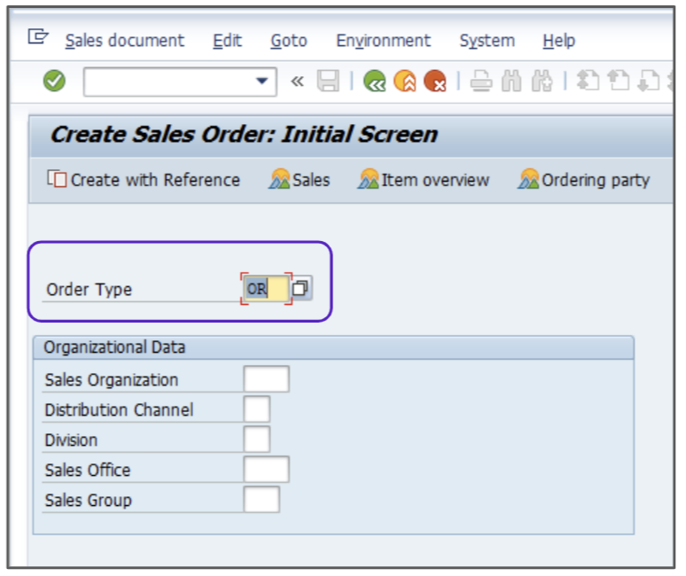Screen dimensions: 686x576
Task: Click the Sales Organization input field
Action: click(266, 379)
